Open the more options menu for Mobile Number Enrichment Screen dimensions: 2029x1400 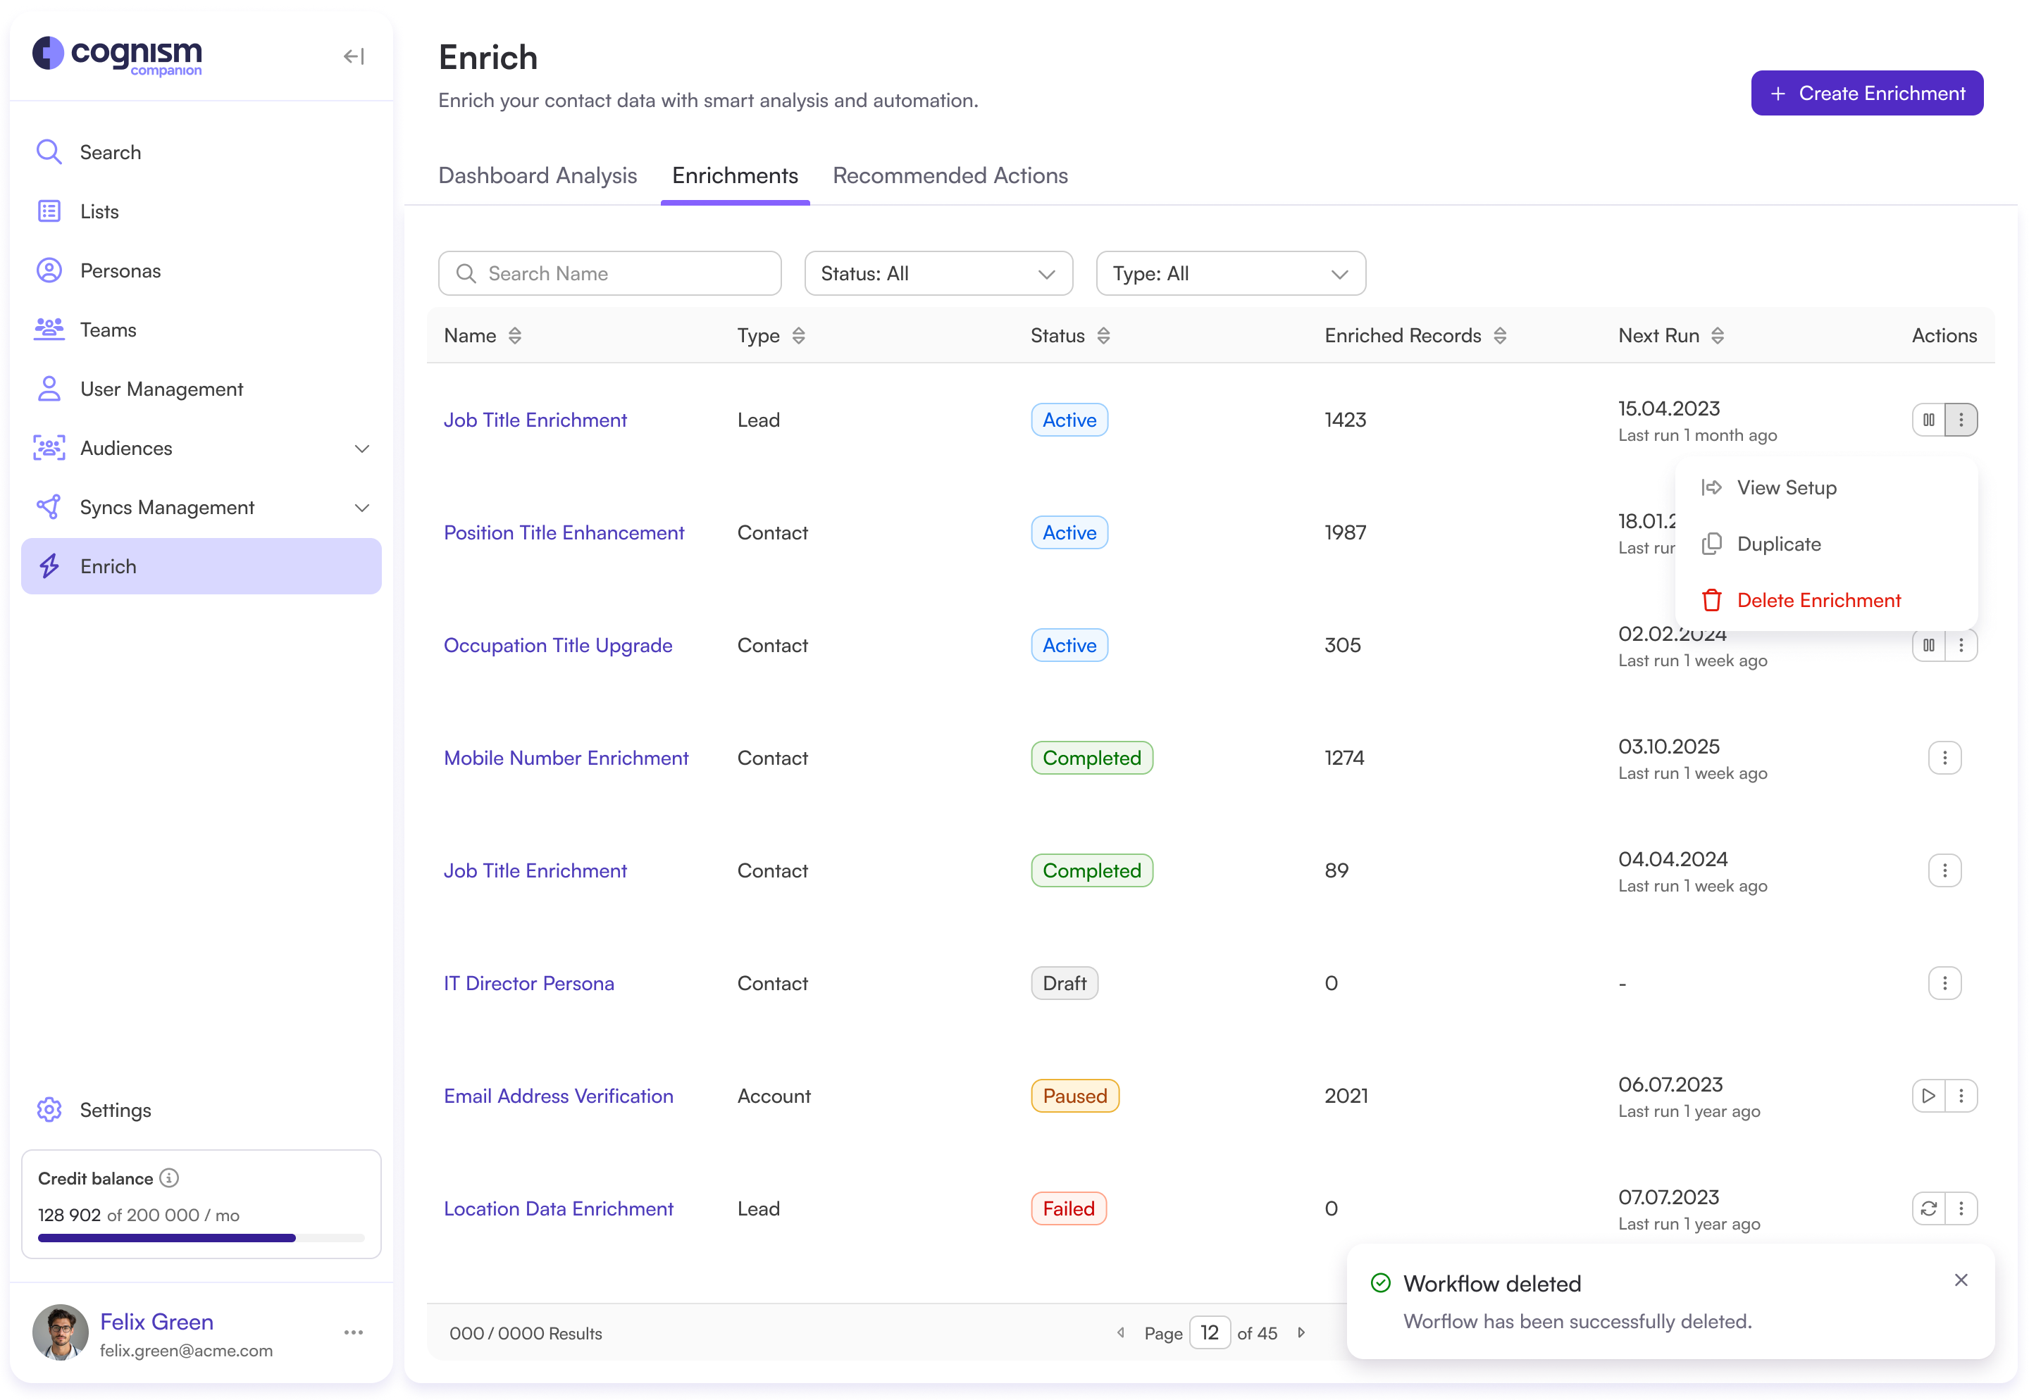[x=1944, y=758]
